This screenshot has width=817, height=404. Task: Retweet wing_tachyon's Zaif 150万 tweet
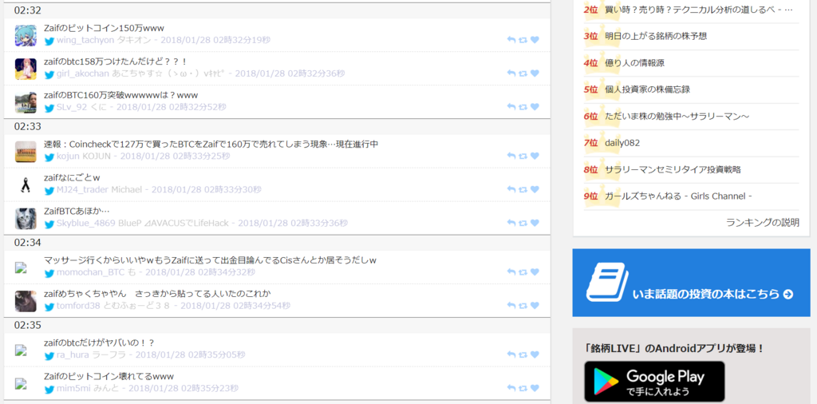pyautogui.click(x=523, y=40)
